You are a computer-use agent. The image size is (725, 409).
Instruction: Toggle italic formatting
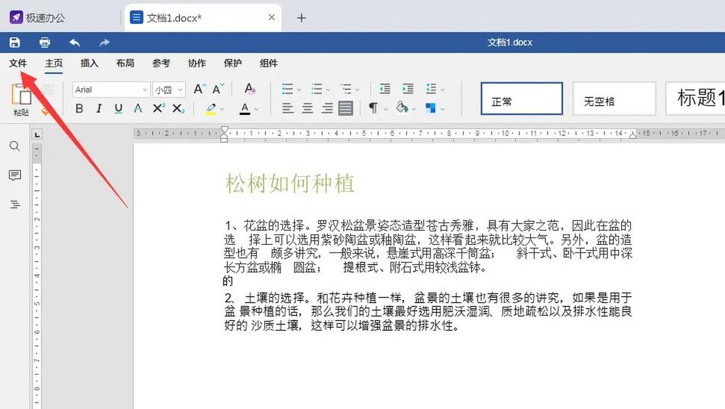click(99, 108)
